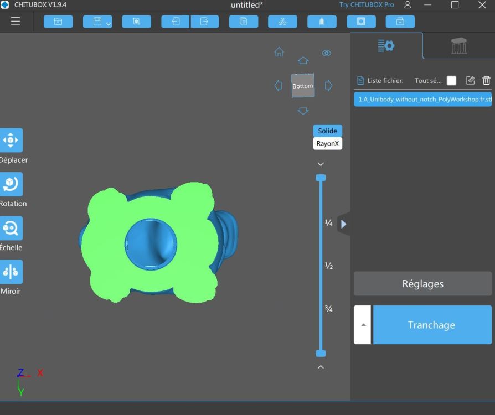Delete file with trash icon
Image resolution: width=495 pixels, height=415 pixels.
(x=486, y=80)
